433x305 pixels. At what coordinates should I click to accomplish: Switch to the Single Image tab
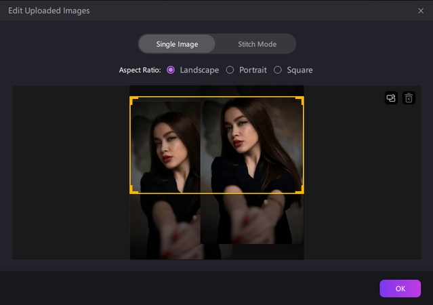177,44
